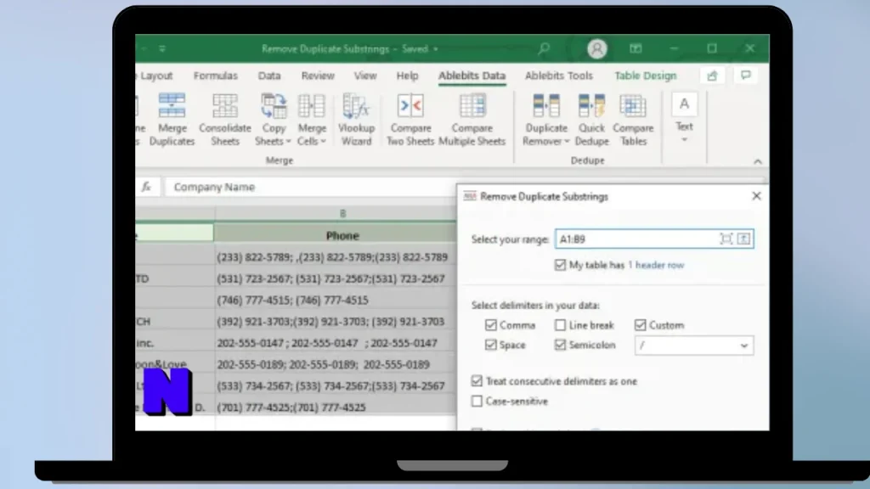Viewport: 870px width, 489px height.
Task: Click the search magnifier in title bar
Action: 544,48
